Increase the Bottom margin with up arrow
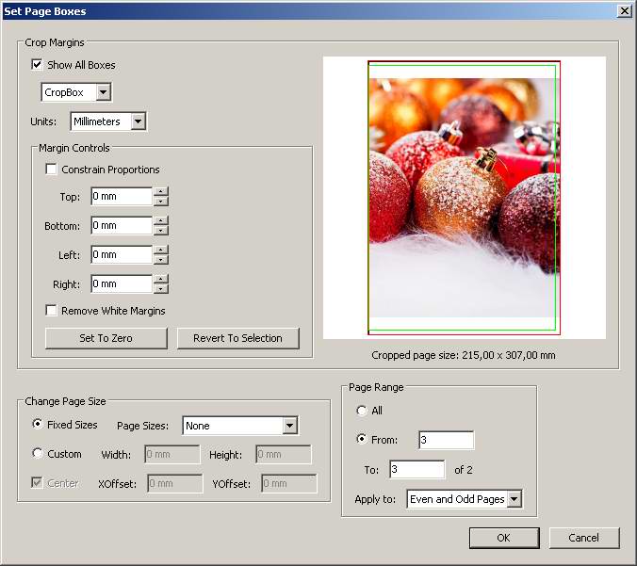 tap(161, 221)
